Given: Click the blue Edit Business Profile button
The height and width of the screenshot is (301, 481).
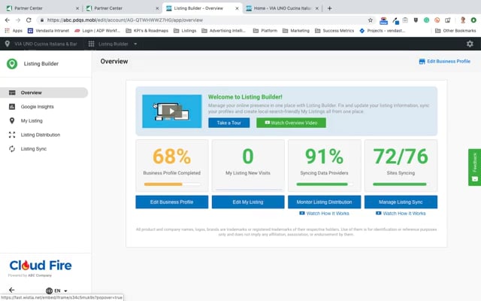Looking at the screenshot, I should (x=172, y=202).
